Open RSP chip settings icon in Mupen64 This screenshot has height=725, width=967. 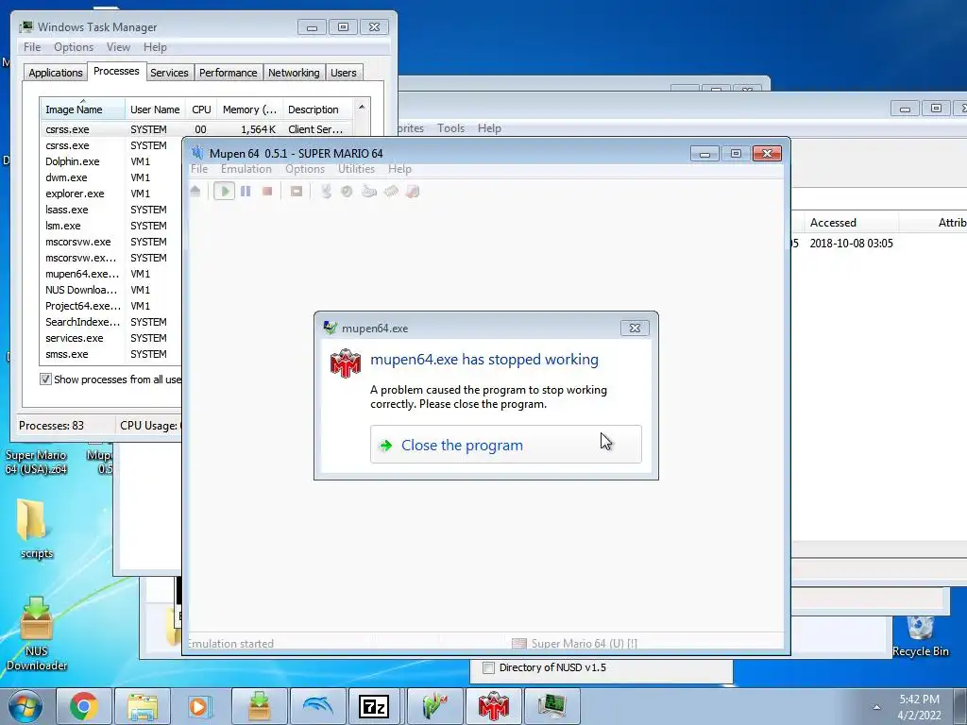click(x=391, y=191)
